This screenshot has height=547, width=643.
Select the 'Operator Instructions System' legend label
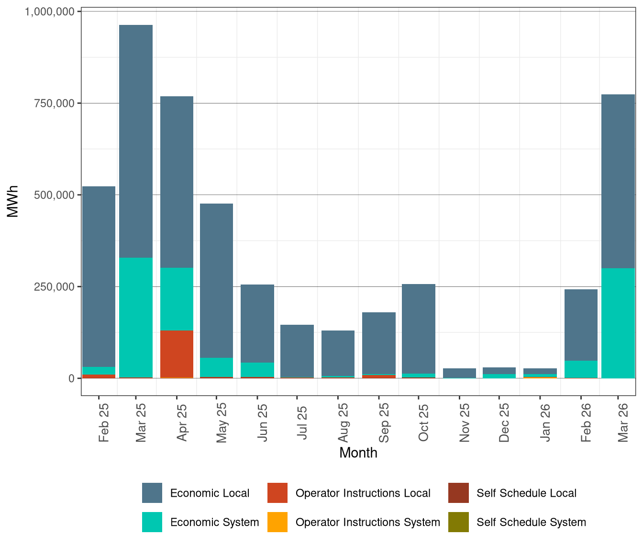(367, 523)
